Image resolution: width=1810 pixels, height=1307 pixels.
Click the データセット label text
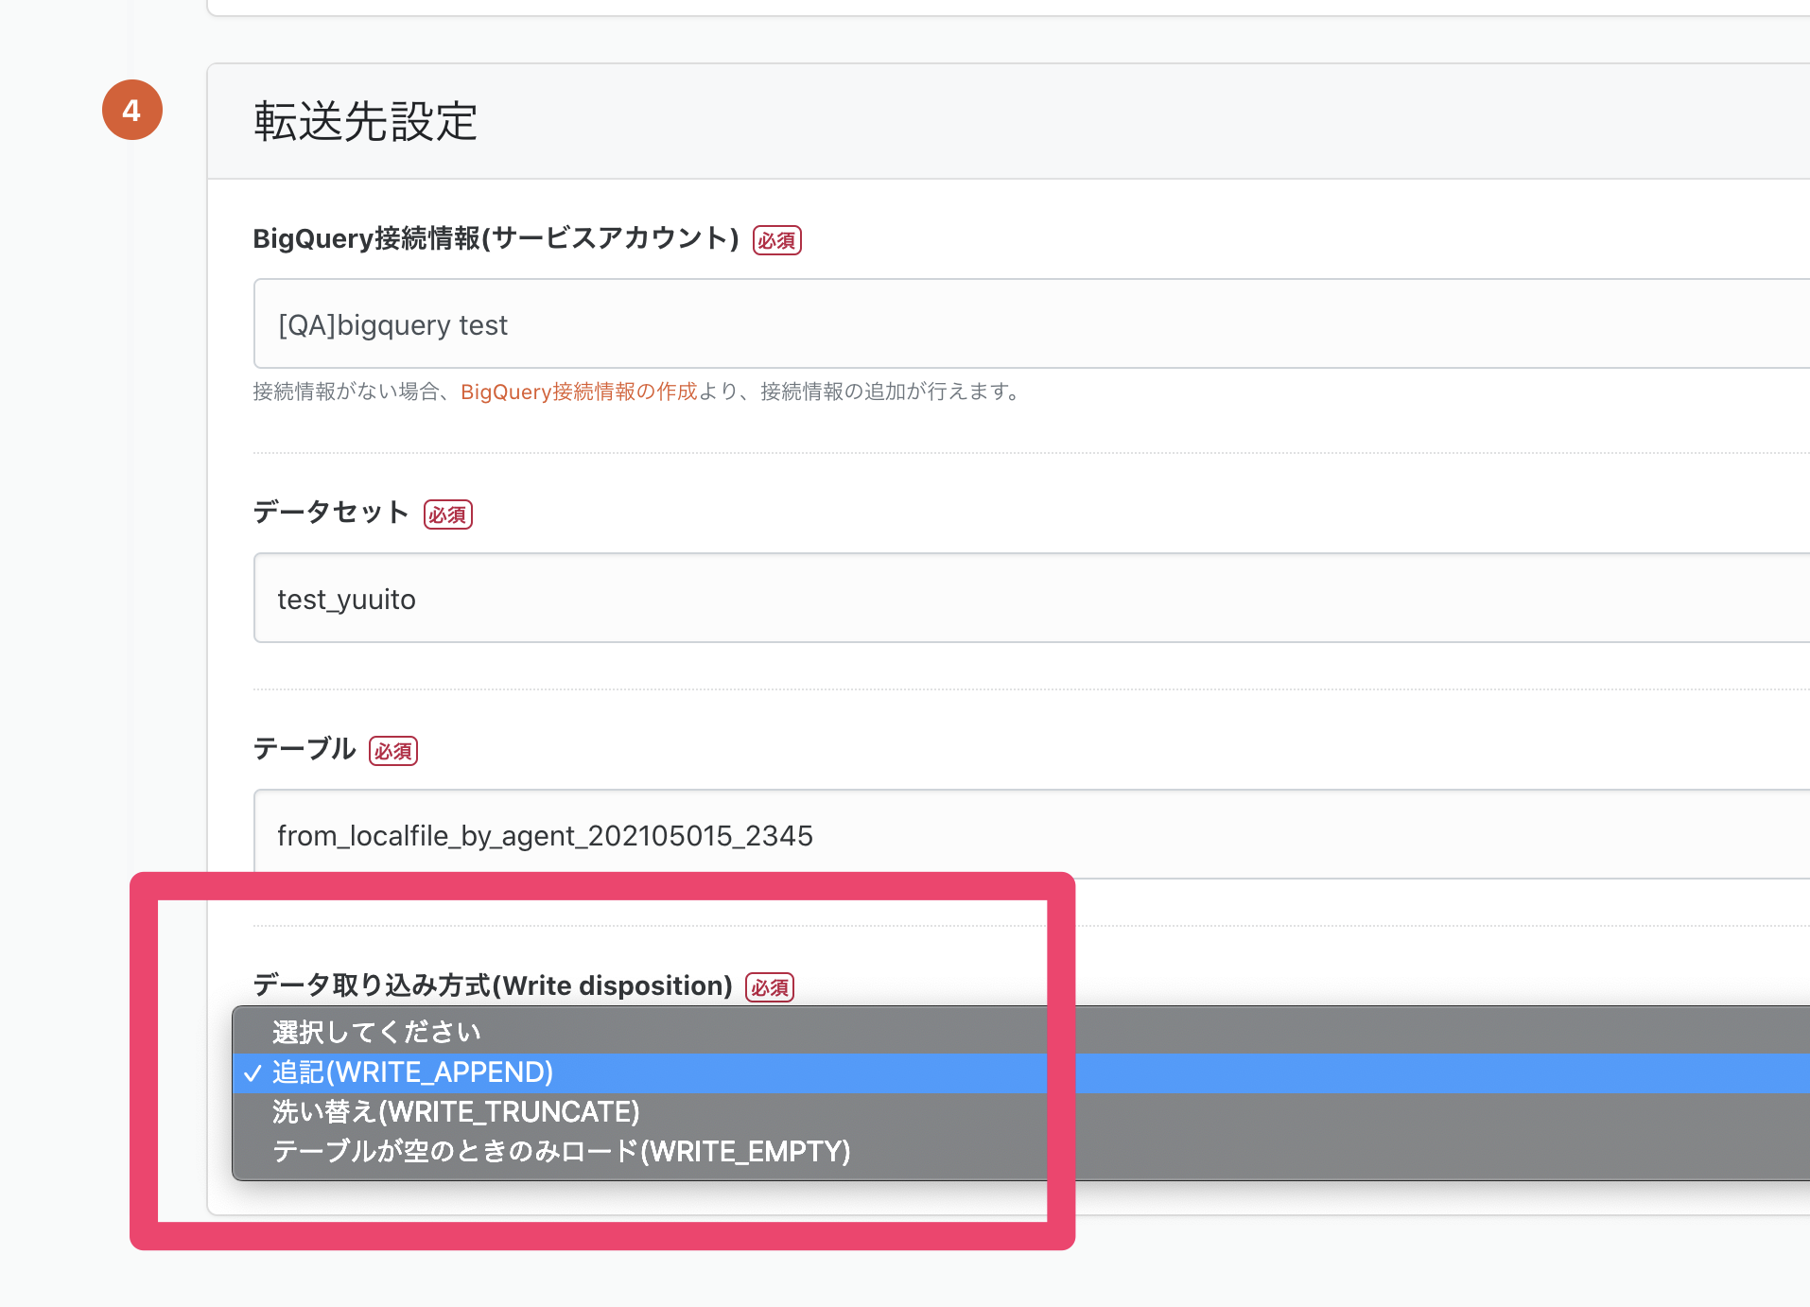click(x=331, y=513)
